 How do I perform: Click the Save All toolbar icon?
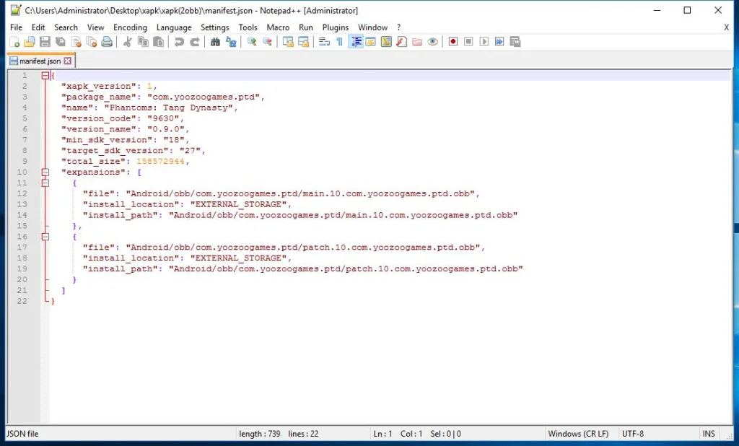pos(61,42)
